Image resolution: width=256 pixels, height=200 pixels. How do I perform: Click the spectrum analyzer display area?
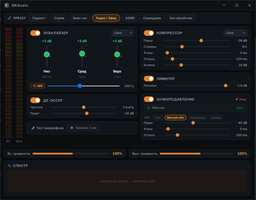pyautogui.click(x=127, y=181)
